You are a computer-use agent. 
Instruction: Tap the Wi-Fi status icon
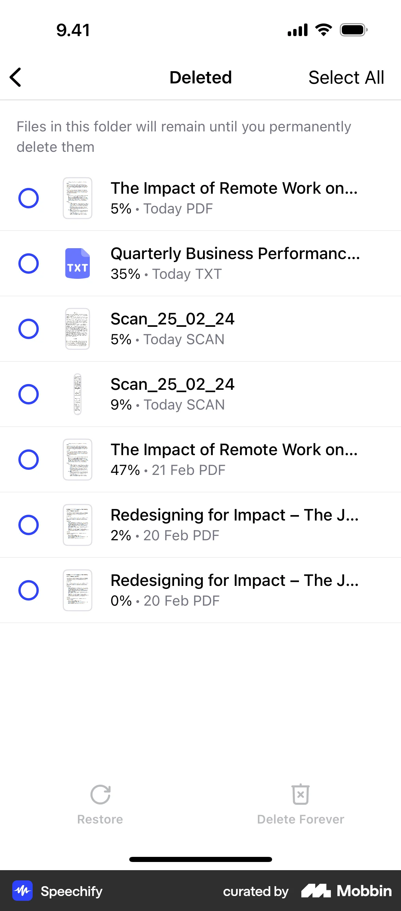pos(323,30)
